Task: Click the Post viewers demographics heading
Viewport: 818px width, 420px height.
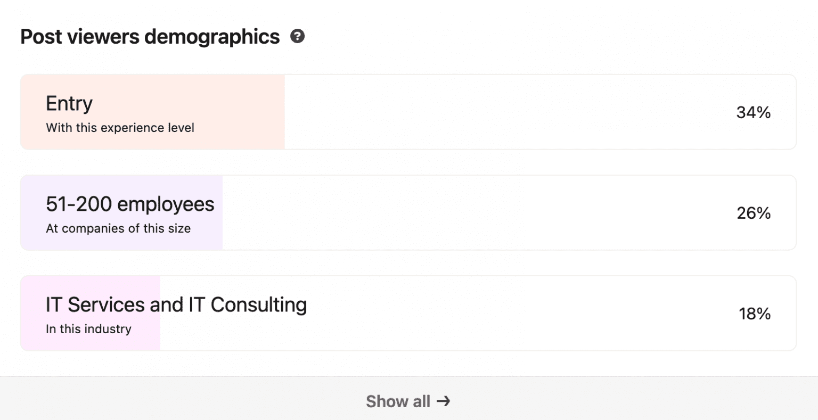Action: (x=149, y=36)
